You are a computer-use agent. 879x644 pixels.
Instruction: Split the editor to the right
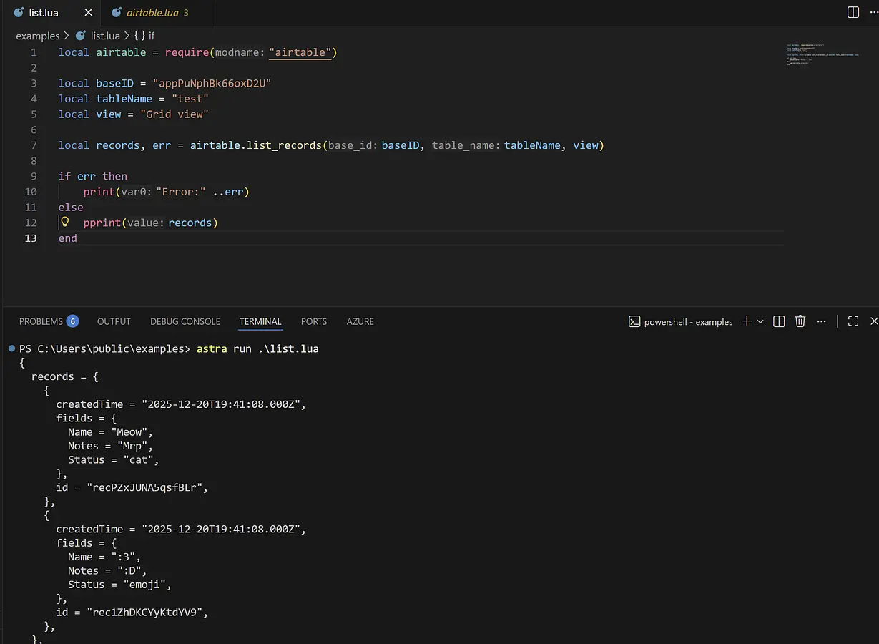[853, 12]
